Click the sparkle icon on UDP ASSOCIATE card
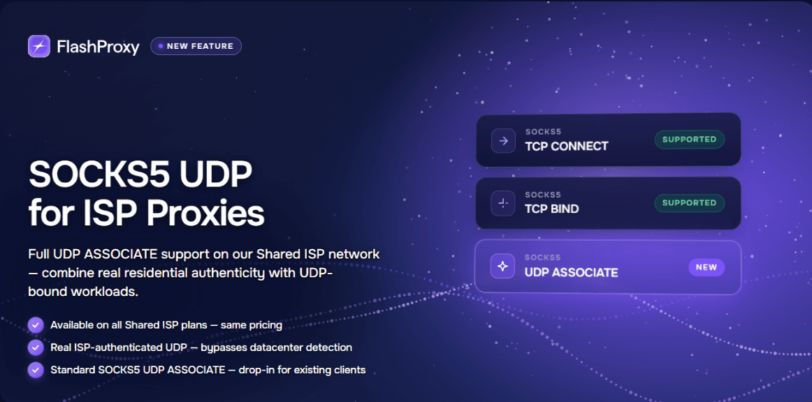 [x=503, y=267]
